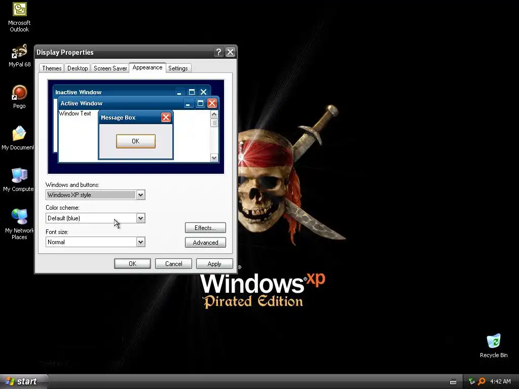519x389 pixels.
Task: Open the Start menu
Action: tap(24, 381)
